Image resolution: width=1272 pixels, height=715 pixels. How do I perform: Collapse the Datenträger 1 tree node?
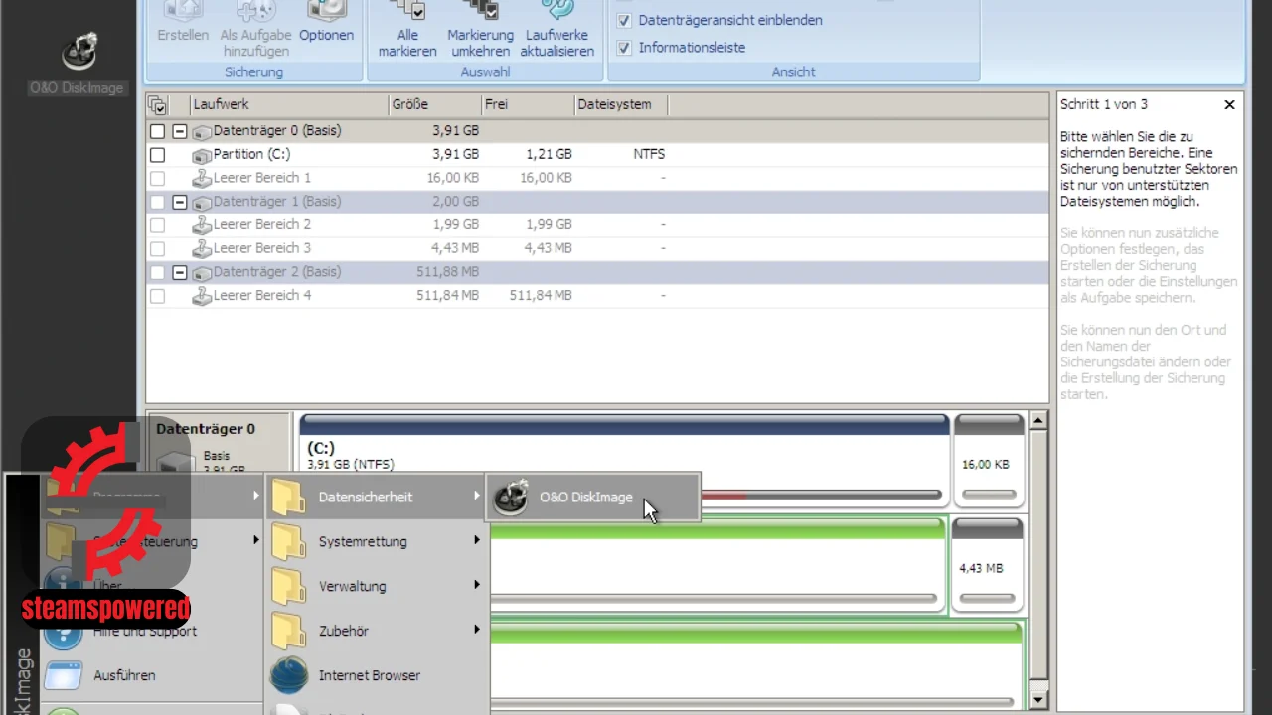pyautogui.click(x=180, y=202)
